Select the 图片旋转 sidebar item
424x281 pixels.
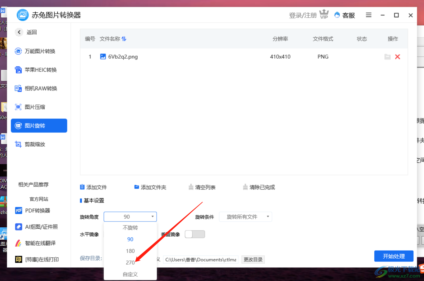click(x=39, y=126)
